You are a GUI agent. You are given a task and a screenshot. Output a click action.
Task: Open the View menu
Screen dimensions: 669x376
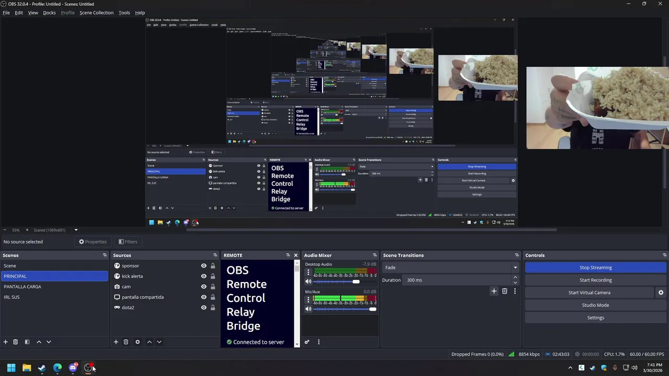[x=33, y=13]
